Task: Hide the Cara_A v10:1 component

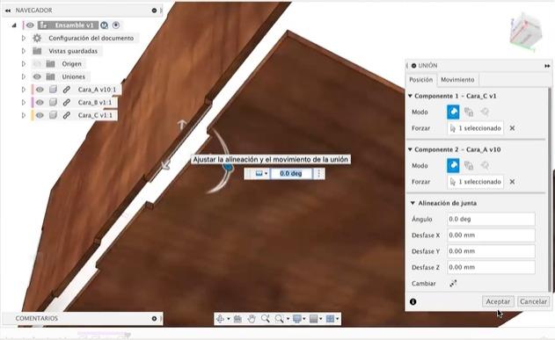Action: (40, 90)
